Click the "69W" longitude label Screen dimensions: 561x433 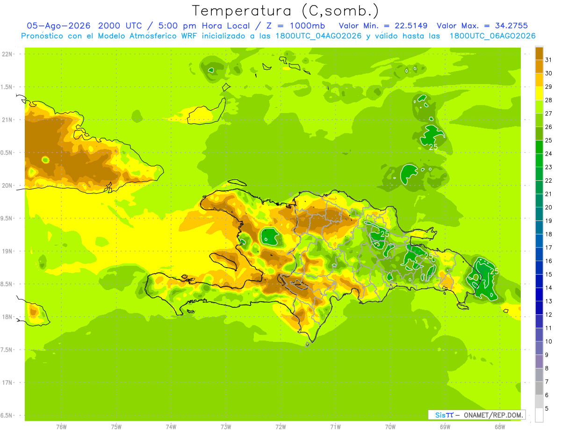point(445,426)
